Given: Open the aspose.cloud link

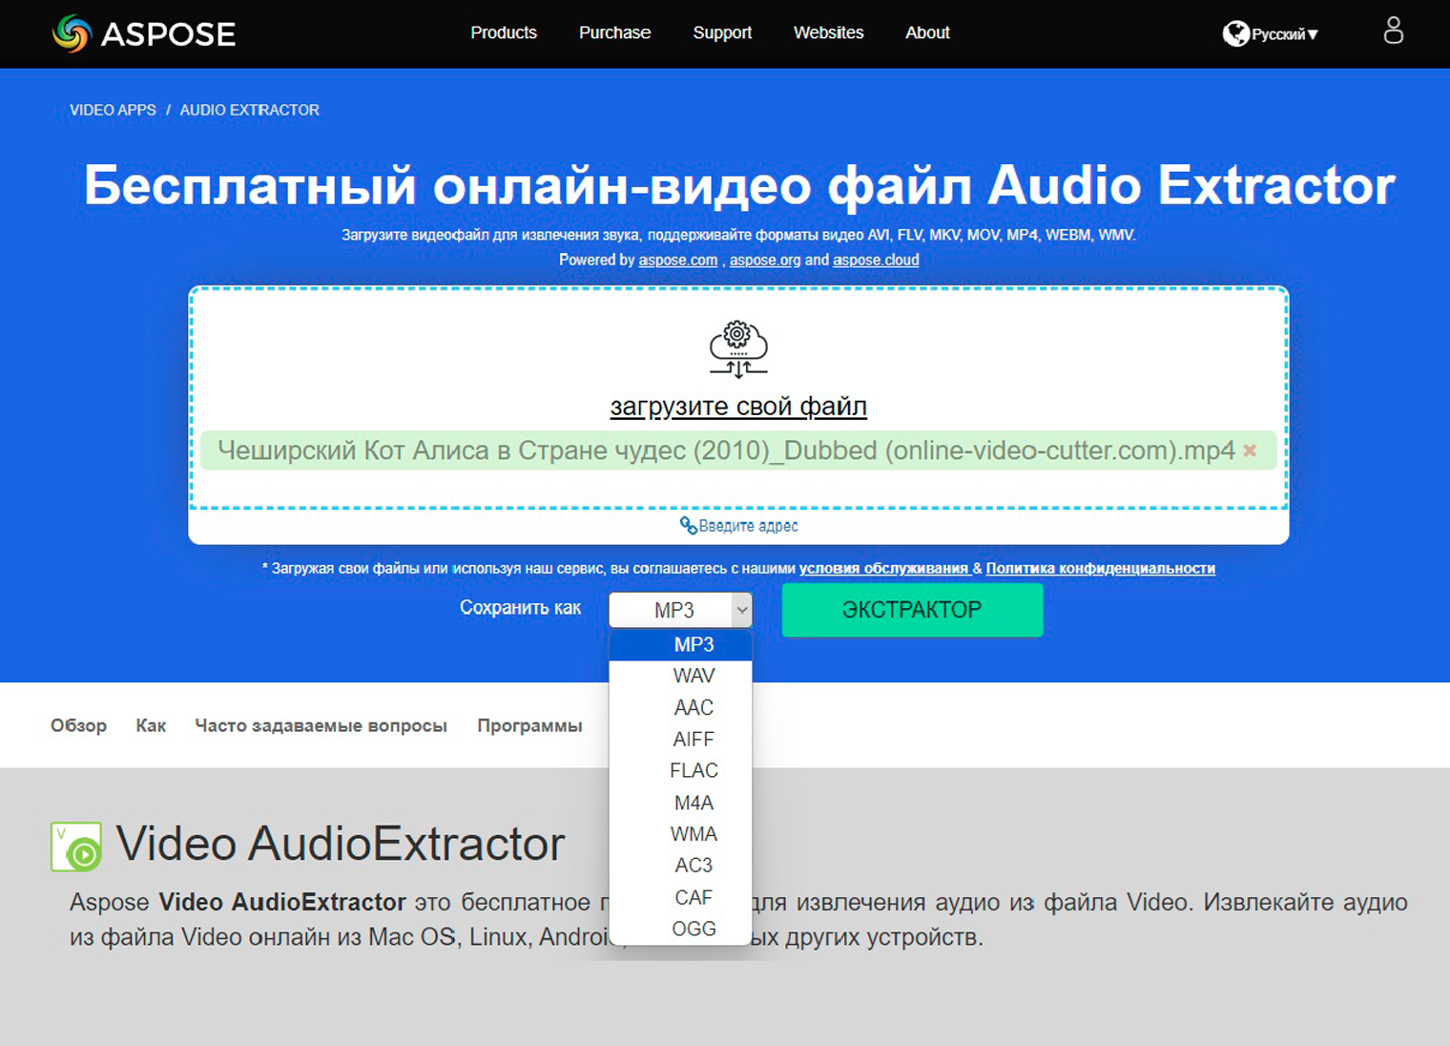Looking at the screenshot, I should [x=876, y=260].
